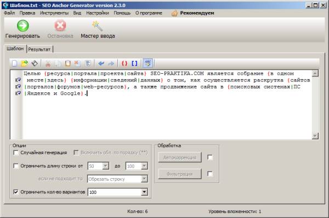The image size is (329, 218).
Task: Expand the variants count 100 dropdown
Action: tap(144, 192)
